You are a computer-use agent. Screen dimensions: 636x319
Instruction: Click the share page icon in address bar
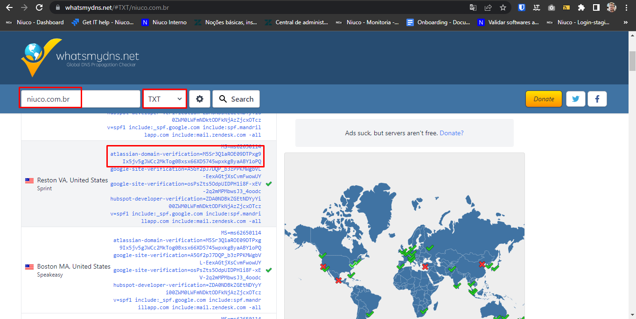(x=488, y=7)
